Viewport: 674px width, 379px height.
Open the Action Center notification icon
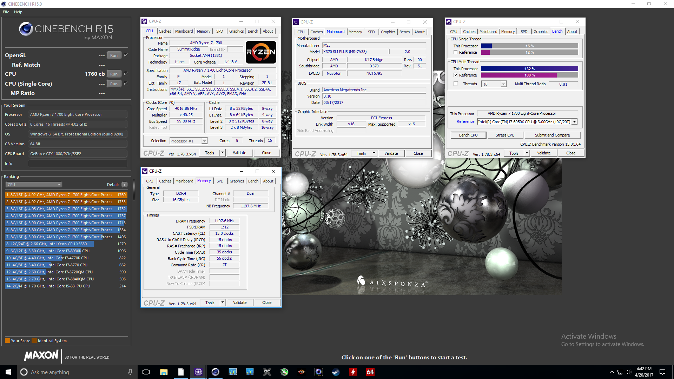662,372
